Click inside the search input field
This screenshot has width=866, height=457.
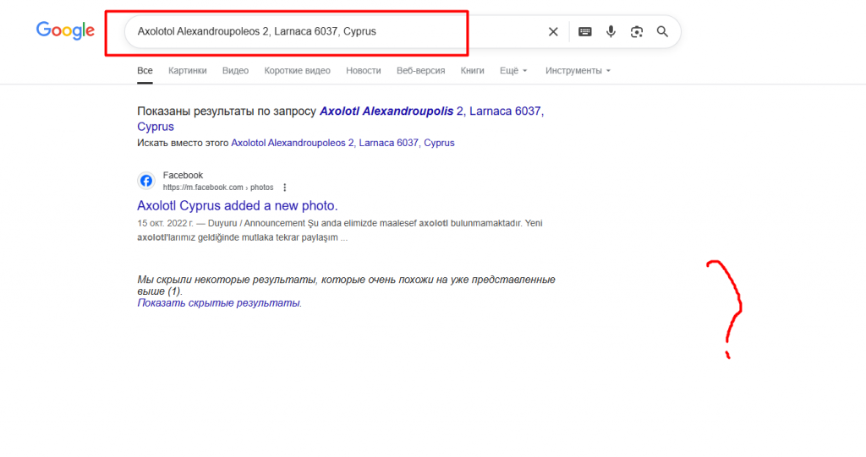tap(338, 31)
